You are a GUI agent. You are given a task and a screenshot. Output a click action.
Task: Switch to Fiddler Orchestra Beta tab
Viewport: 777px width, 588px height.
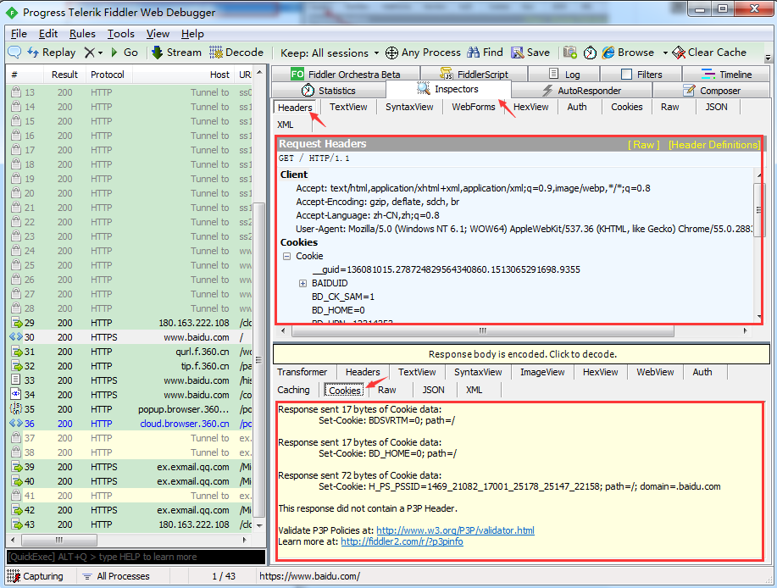tap(346, 75)
